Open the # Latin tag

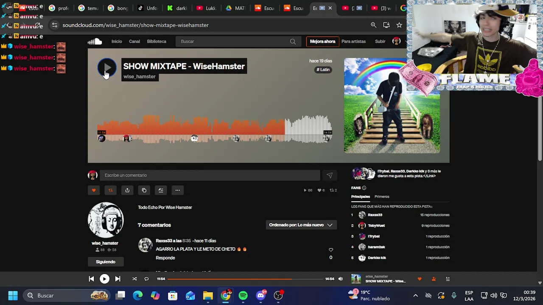(323, 69)
